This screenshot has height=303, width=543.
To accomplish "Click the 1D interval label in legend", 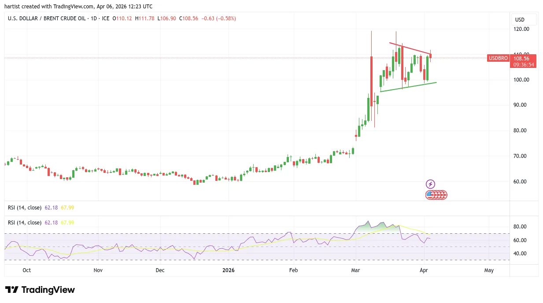I will pos(94,19).
